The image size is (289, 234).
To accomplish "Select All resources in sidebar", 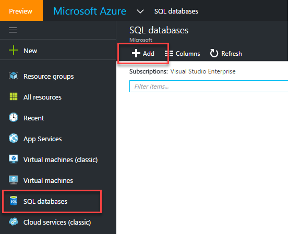I will [x=42, y=97].
